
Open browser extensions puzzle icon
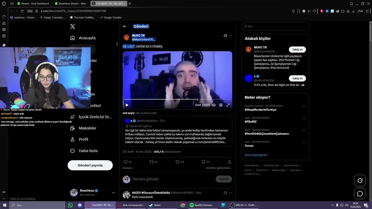tap(343, 11)
